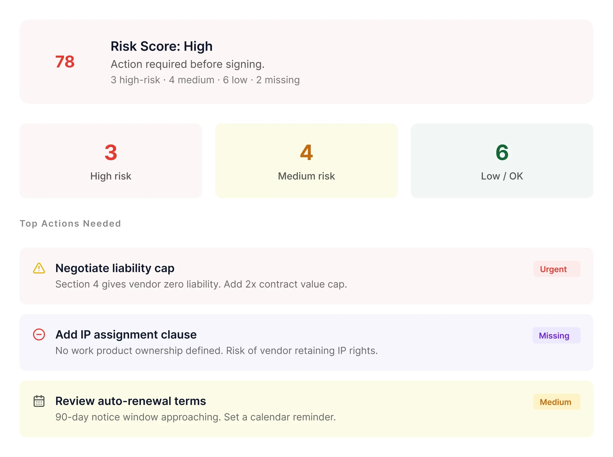
Task: Click the calendar icon beside Review auto-renewal terms
Action: click(x=39, y=401)
